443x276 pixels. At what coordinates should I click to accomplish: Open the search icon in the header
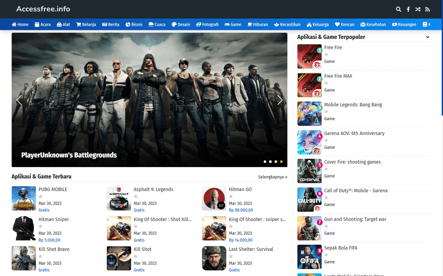pos(398,9)
